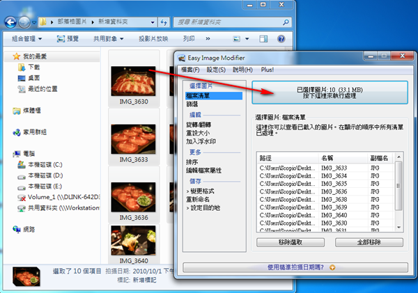418x293 pixels.
Task: Open 重設大小 option
Action: pos(198,133)
